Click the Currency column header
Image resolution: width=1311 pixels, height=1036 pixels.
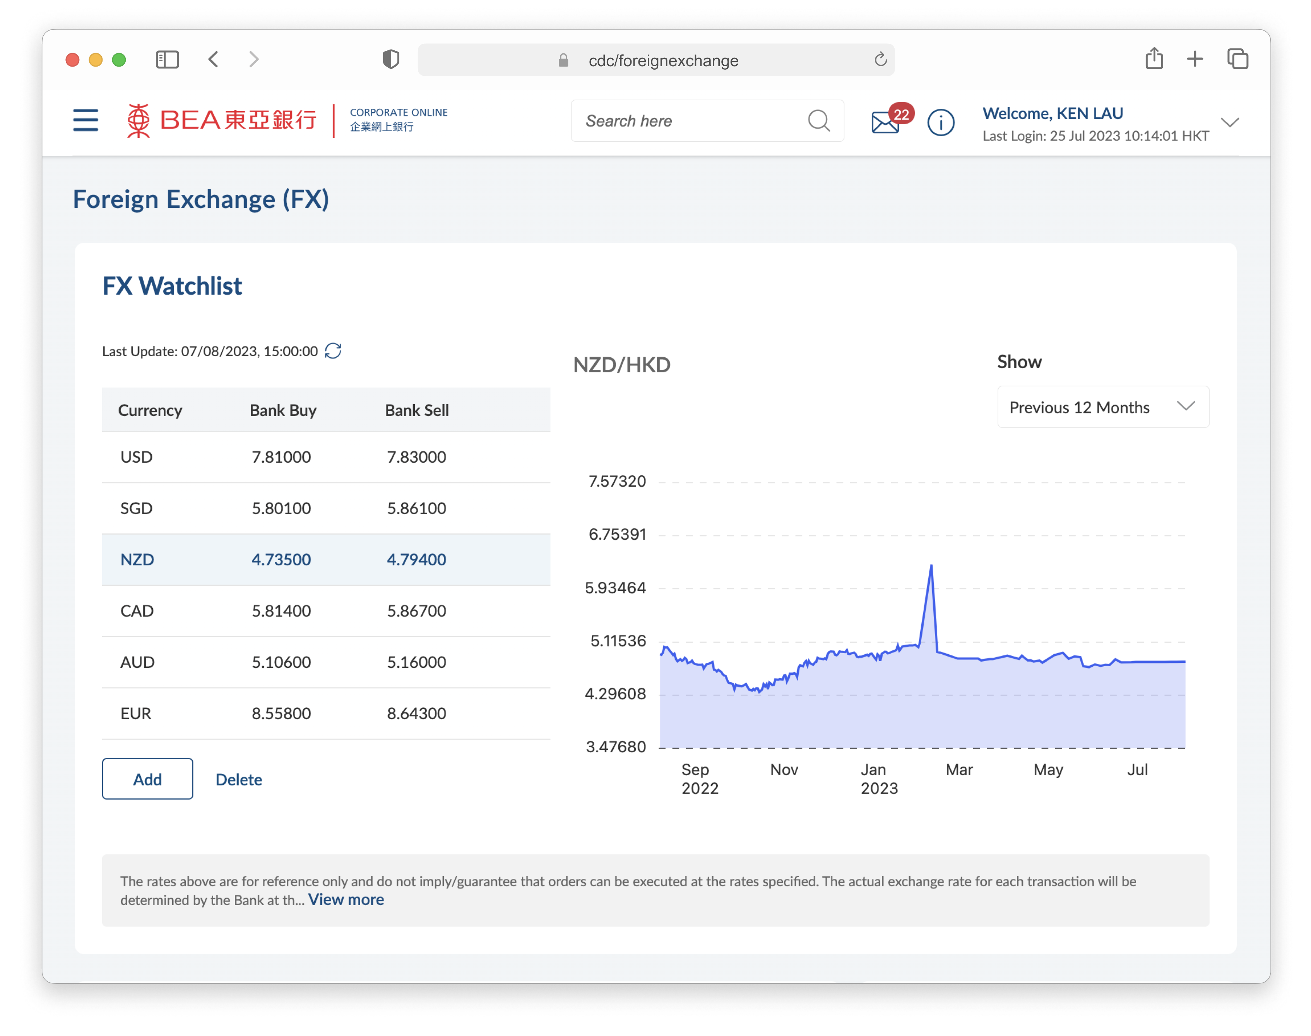(150, 411)
